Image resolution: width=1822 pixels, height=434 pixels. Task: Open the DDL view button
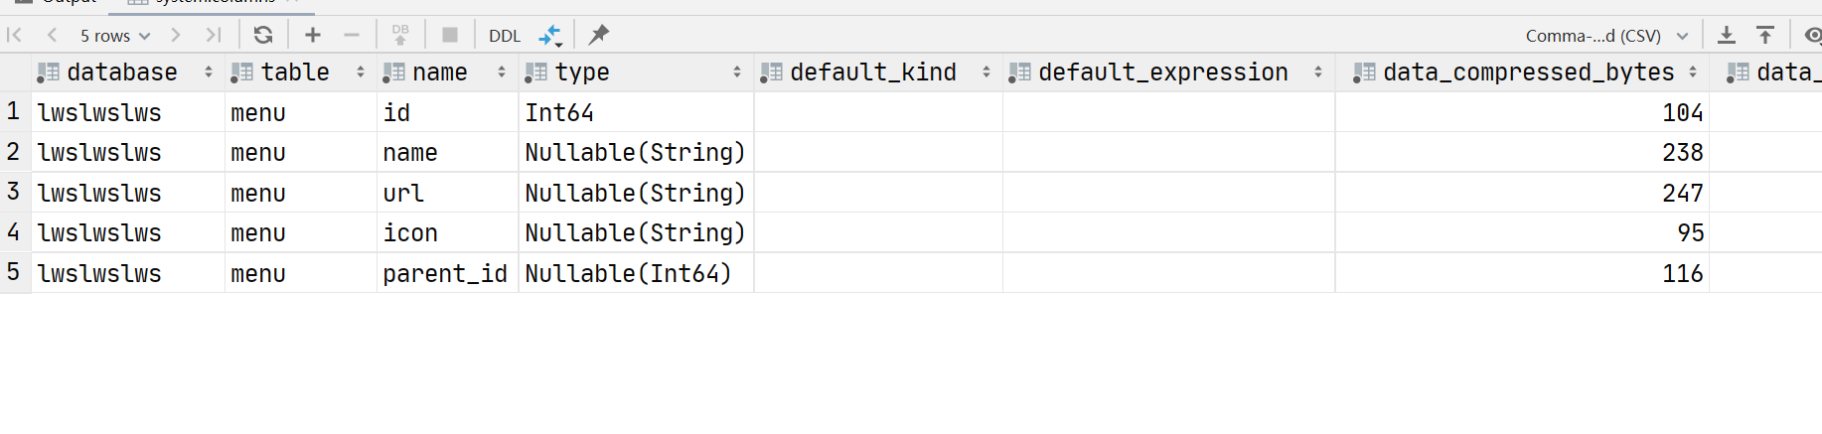click(x=505, y=36)
